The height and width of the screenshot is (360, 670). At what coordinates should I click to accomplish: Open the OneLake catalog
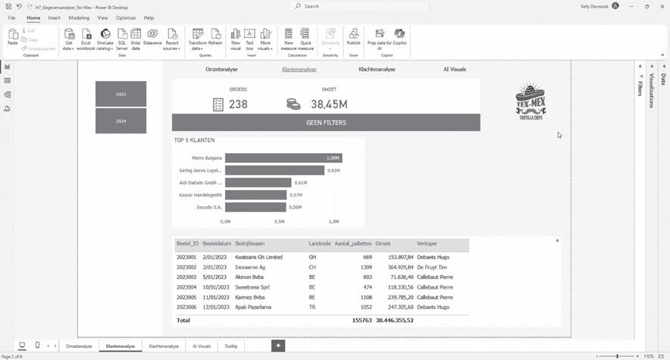105,39
